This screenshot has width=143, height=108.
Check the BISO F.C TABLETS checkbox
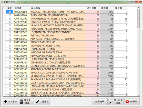(x=10, y=42)
